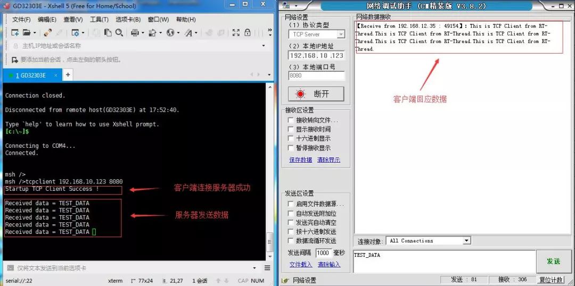Viewport: 575px width, 286px height.
Task: Open the compose bar target dropdown arrow
Action: tap(255, 268)
